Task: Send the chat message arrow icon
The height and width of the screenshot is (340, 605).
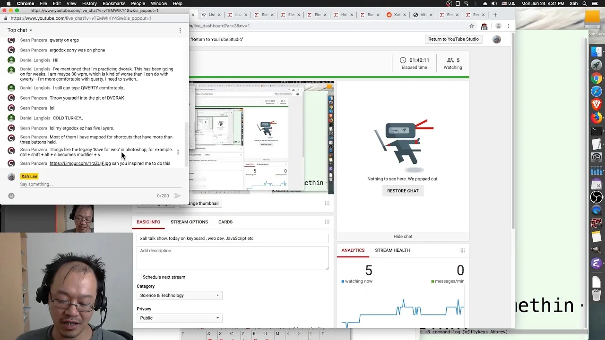Action: [178, 195]
